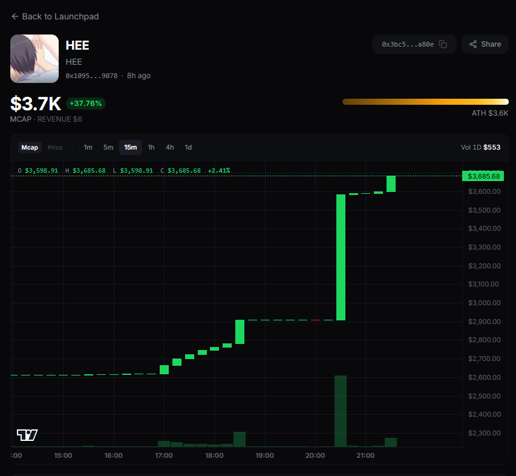Click the Vol 1D $553 readout
This screenshot has height=476, width=516.
click(480, 147)
